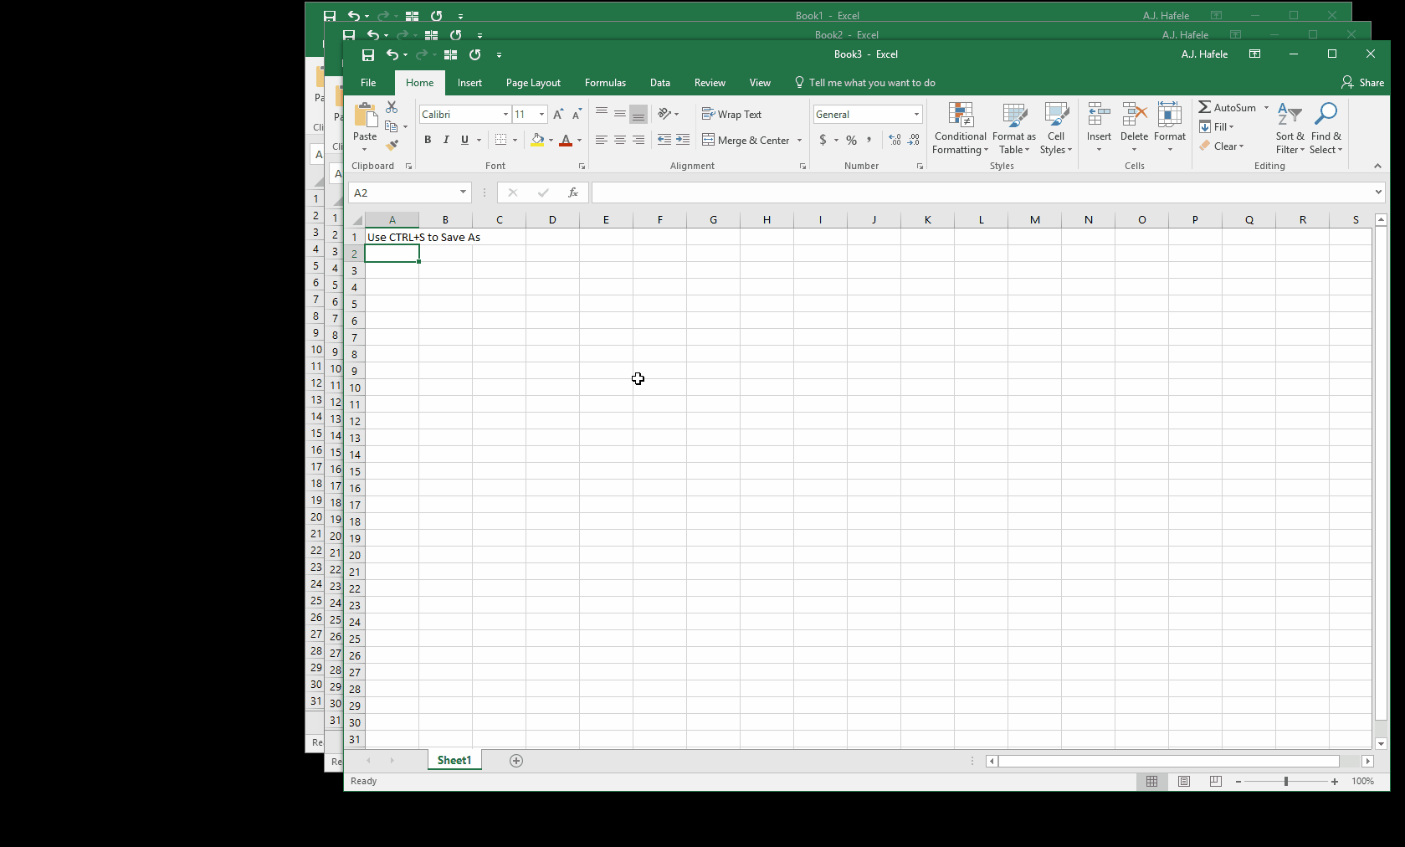The height and width of the screenshot is (847, 1405).
Task: Open Format as Table options
Action: [1014, 128]
